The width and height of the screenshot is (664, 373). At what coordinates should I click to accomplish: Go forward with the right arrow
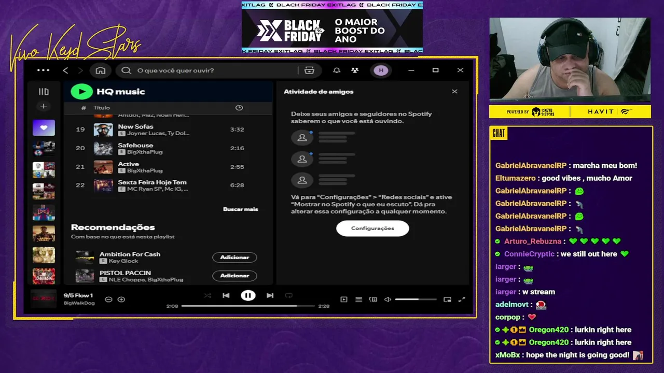(x=80, y=70)
